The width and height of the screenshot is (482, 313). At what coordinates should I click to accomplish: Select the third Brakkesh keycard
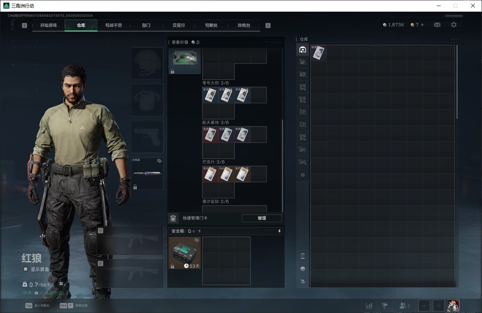[243, 174]
